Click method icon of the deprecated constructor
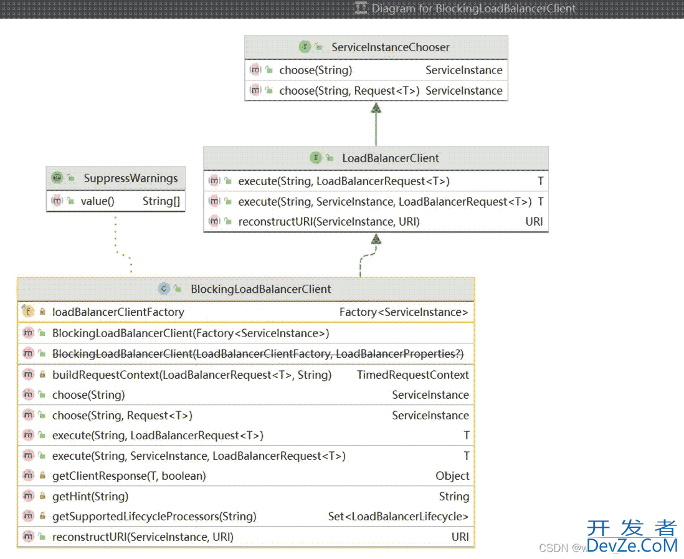Image resolution: width=684 pixels, height=559 pixels. [x=28, y=353]
